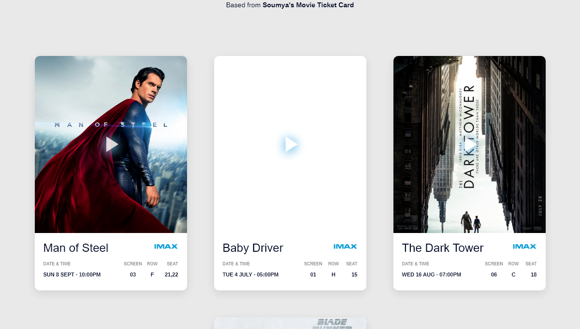Screen dimensions: 580x329
Task: Click screen value 06 on The Dark Tower
Action: pyautogui.click(x=494, y=275)
